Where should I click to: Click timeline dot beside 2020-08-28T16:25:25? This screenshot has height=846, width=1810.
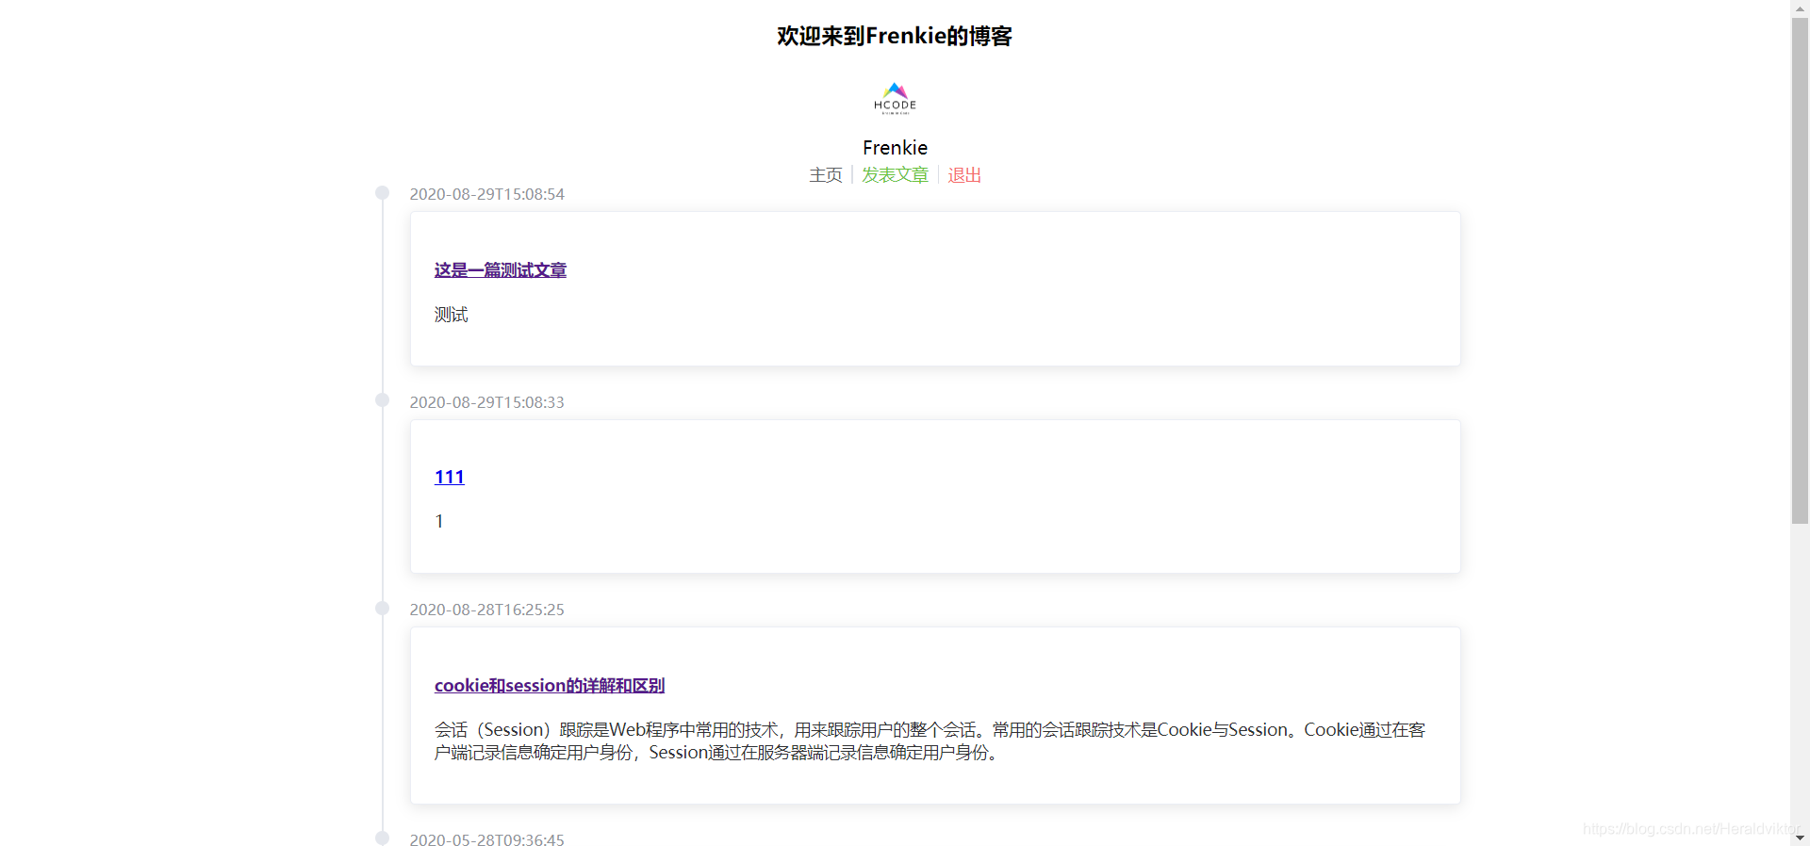tap(382, 609)
